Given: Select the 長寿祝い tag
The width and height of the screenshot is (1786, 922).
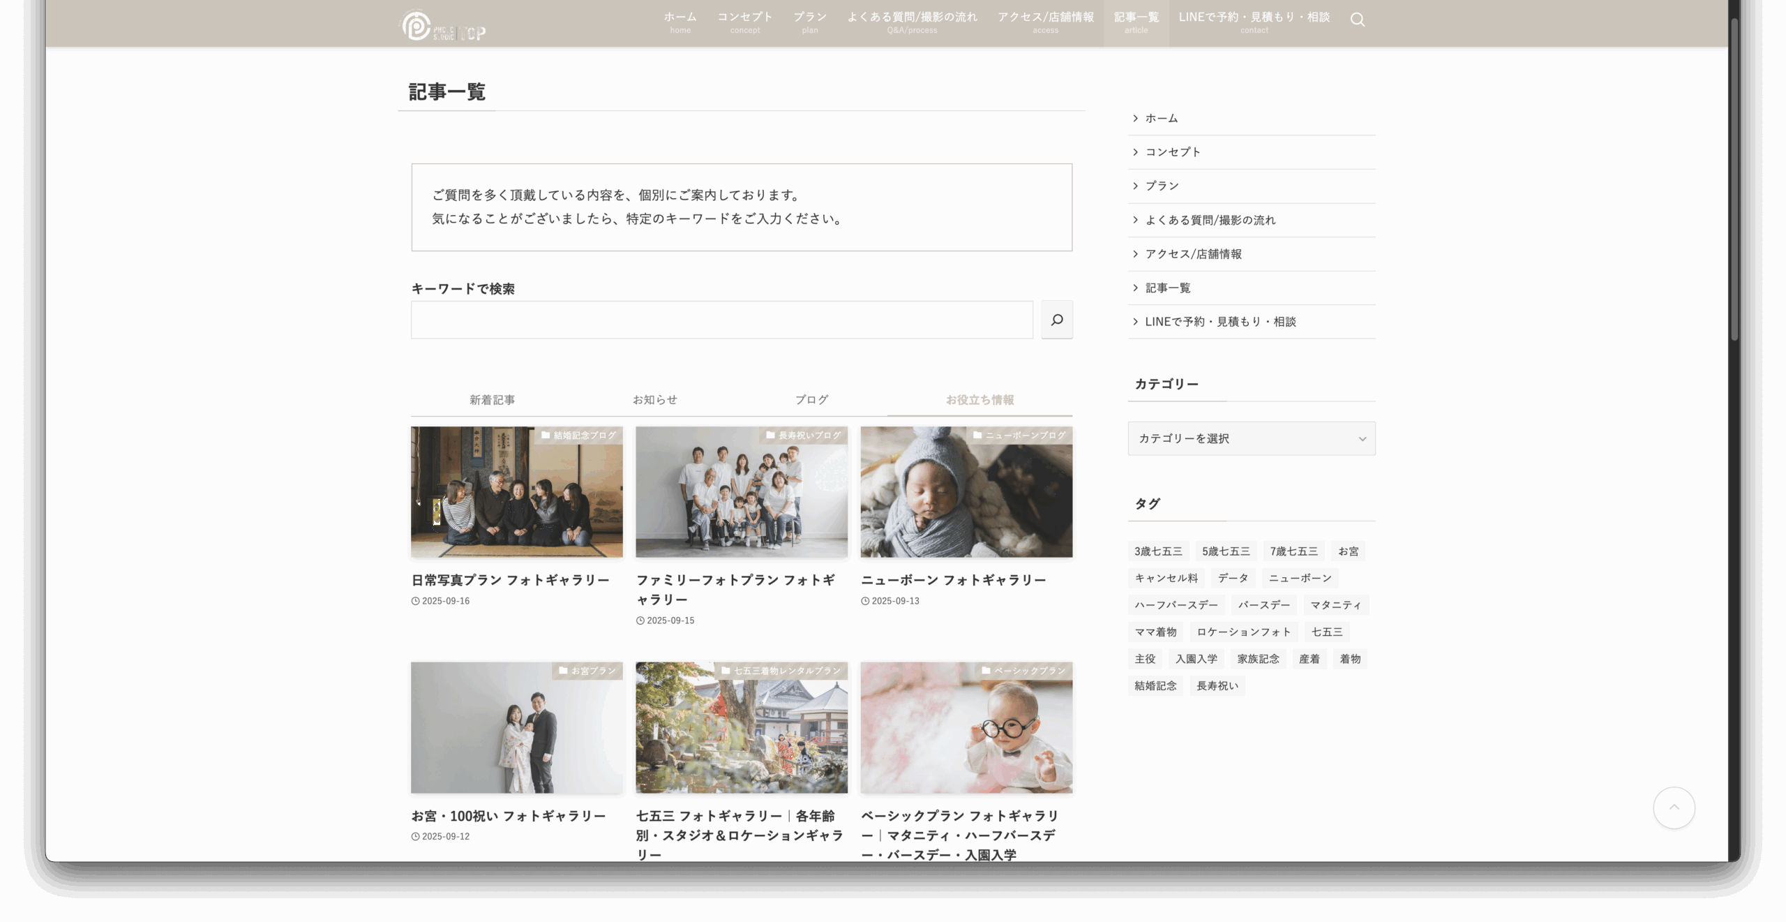Looking at the screenshot, I should coord(1217,685).
